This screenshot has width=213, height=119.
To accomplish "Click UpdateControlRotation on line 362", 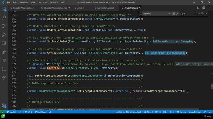I will point(63,30).
